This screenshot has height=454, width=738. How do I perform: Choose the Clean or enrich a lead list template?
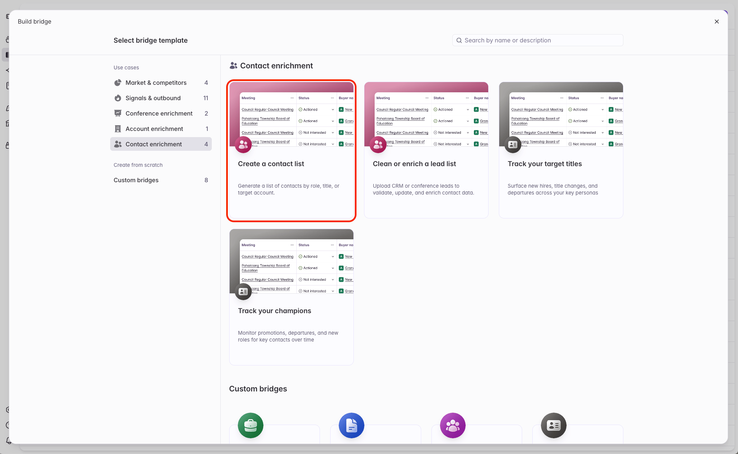pos(426,150)
